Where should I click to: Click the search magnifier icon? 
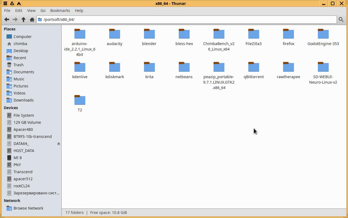coord(341,20)
